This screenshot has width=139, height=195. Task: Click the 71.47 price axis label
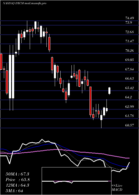(x=130, y=41)
